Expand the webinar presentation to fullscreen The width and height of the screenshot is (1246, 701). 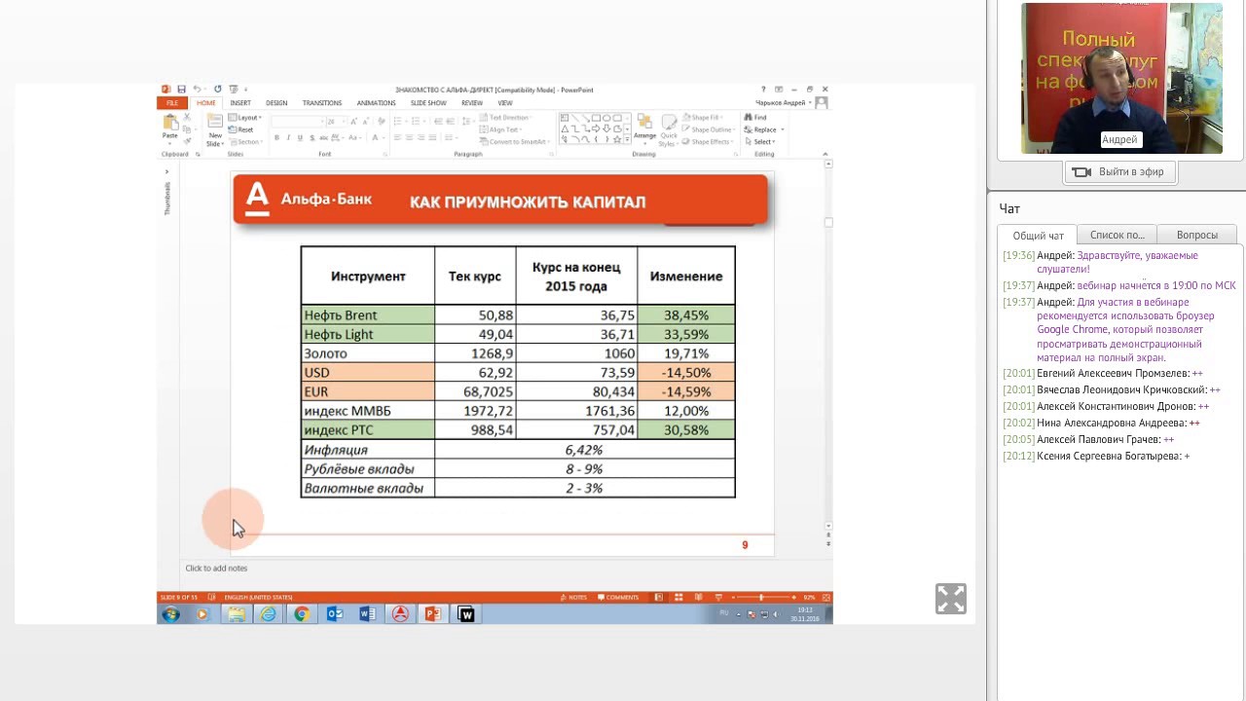(951, 599)
